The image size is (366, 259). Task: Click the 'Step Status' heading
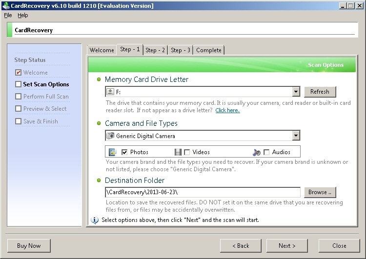tap(30, 60)
